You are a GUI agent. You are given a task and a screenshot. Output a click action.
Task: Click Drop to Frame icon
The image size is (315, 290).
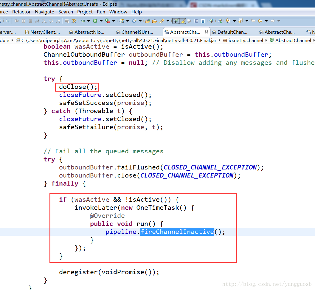pos(67,21)
